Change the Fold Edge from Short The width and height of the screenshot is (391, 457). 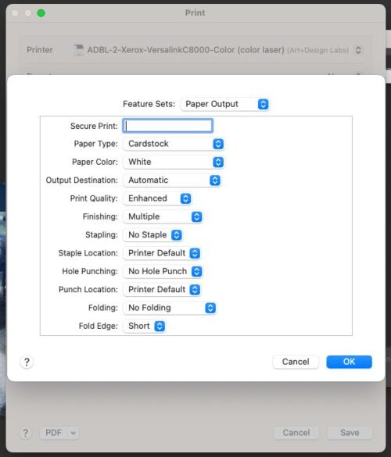coord(144,326)
